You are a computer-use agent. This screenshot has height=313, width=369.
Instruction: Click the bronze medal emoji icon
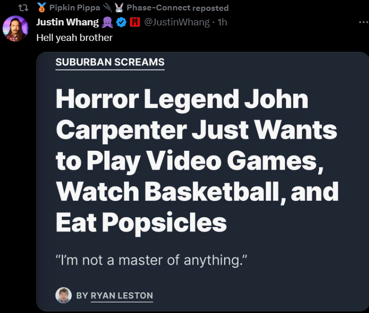pos(42,8)
